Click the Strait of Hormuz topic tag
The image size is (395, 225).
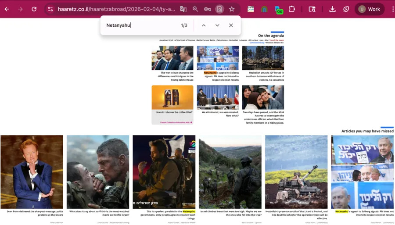click(185, 40)
